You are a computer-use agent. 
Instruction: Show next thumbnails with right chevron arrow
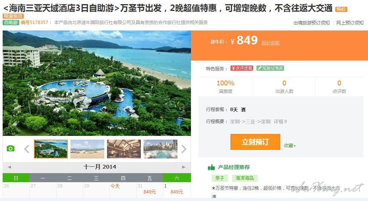184,149
